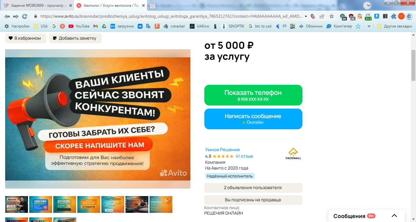Show more bookmarks with the chevron
This screenshot has width=416, height=222.
(x=369, y=26)
